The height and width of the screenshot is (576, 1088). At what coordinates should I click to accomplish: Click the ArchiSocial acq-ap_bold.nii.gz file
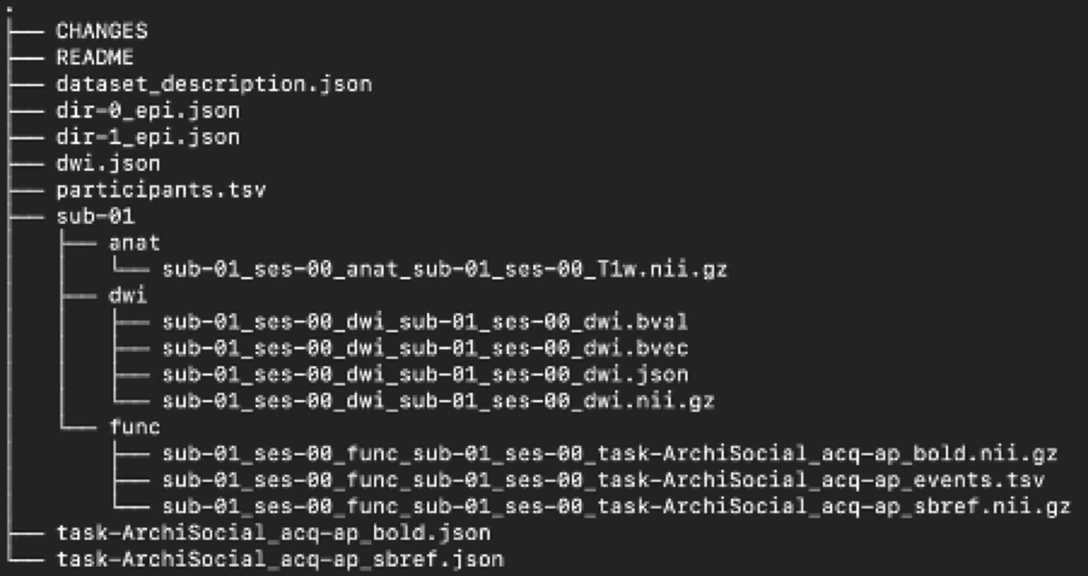pyautogui.click(x=609, y=454)
